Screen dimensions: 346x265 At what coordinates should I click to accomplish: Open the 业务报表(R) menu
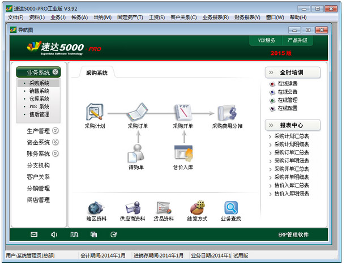[216, 17]
